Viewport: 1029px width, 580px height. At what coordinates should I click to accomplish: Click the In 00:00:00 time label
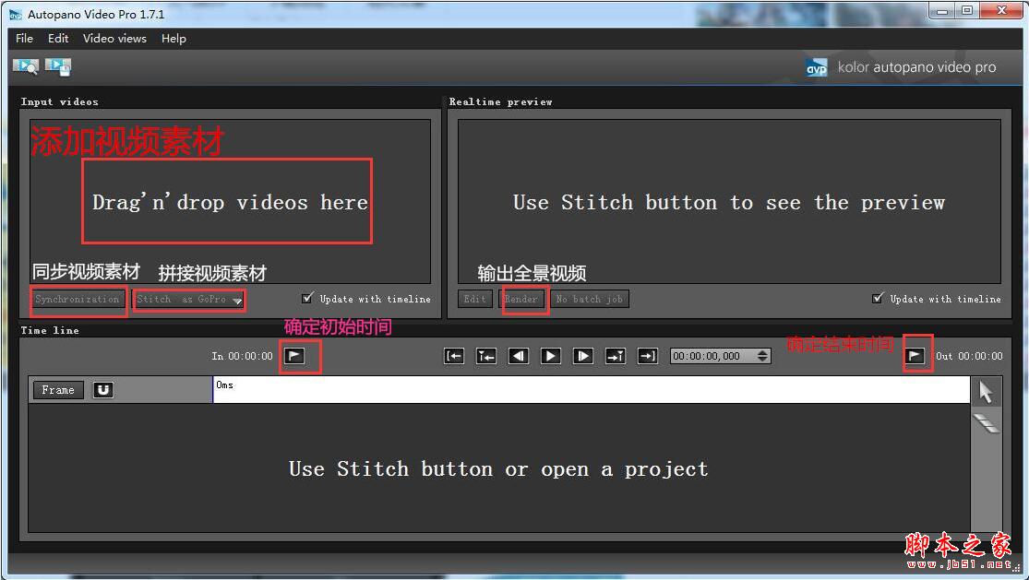[242, 356]
